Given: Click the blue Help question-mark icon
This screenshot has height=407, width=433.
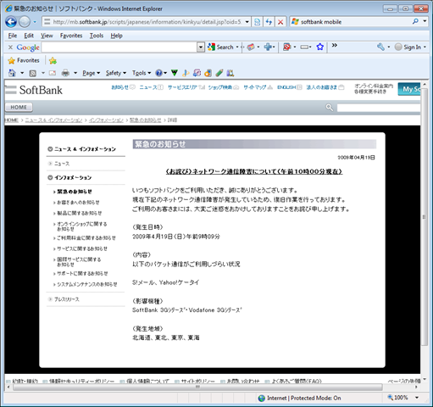Looking at the screenshot, I should [x=159, y=73].
